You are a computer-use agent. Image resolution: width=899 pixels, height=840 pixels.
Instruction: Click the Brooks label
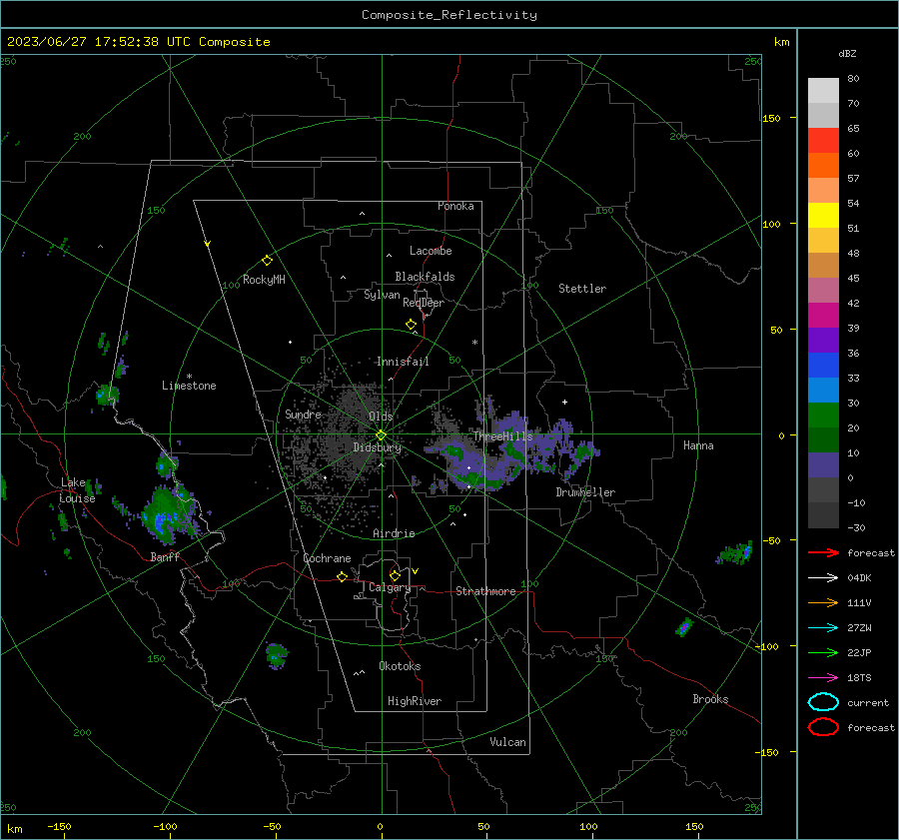click(x=710, y=699)
